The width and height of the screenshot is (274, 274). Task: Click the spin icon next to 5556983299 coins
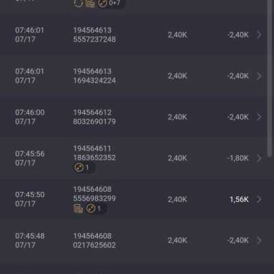coord(90,208)
